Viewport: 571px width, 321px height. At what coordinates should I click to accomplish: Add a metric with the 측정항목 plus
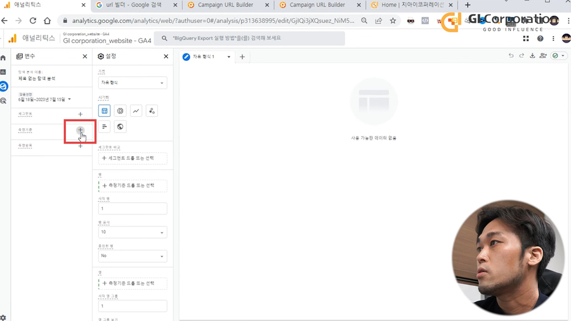(x=81, y=146)
